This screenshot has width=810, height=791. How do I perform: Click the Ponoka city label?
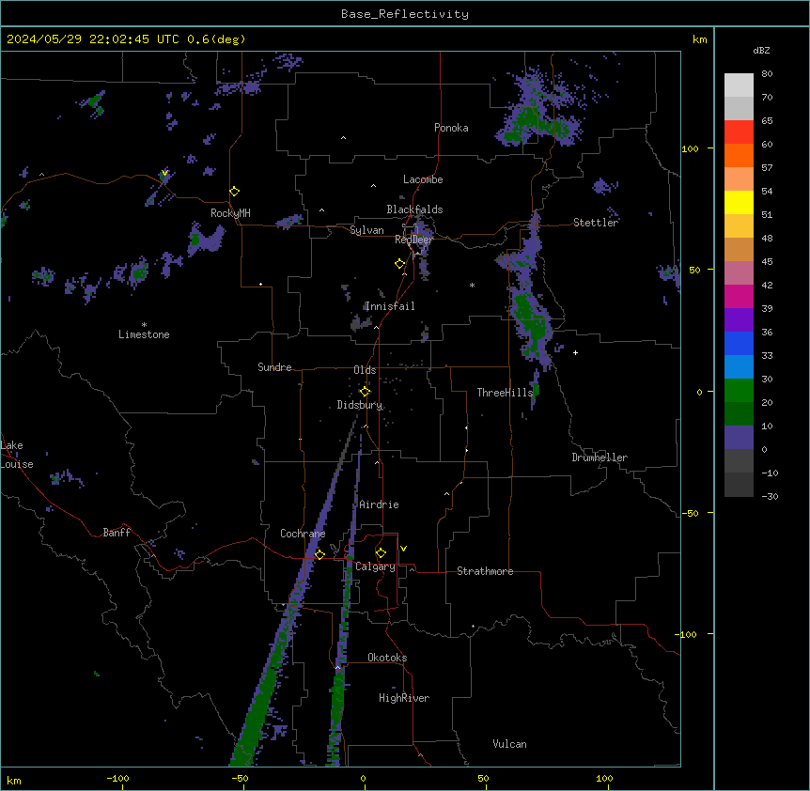pos(451,128)
